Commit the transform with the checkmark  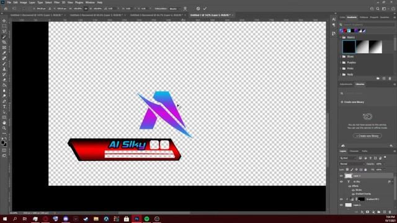pyautogui.click(x=205, y=9)
